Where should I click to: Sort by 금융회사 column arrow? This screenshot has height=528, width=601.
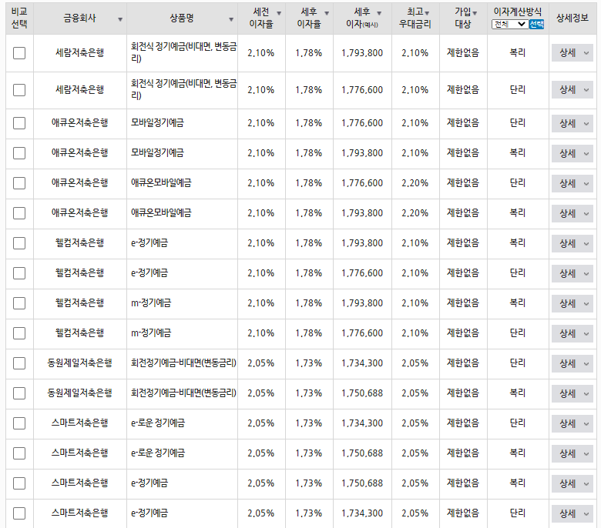(120, 19)
